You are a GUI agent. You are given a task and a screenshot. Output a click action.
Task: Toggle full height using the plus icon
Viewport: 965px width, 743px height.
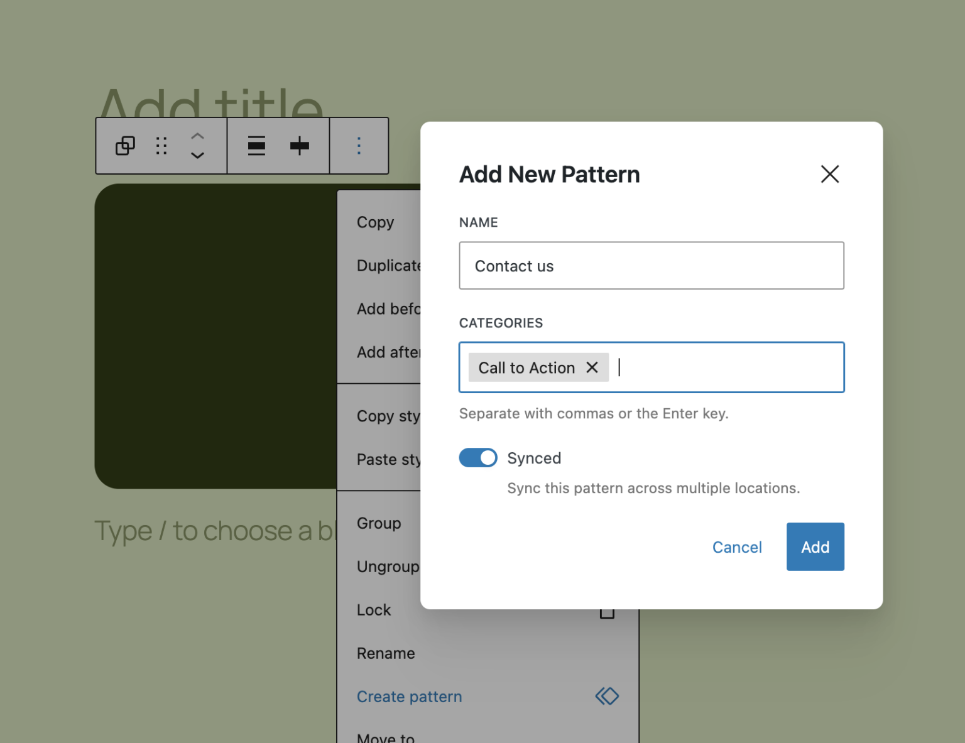click(299, 146)
